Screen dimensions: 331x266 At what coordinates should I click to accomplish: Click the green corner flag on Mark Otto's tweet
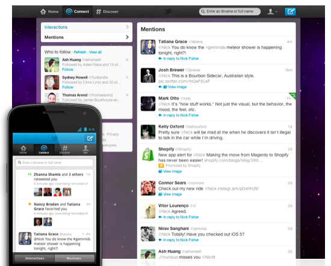[x=293, y=95]
